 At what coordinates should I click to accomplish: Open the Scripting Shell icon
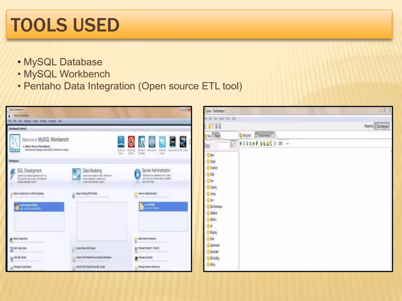click(x=172, y=142)
